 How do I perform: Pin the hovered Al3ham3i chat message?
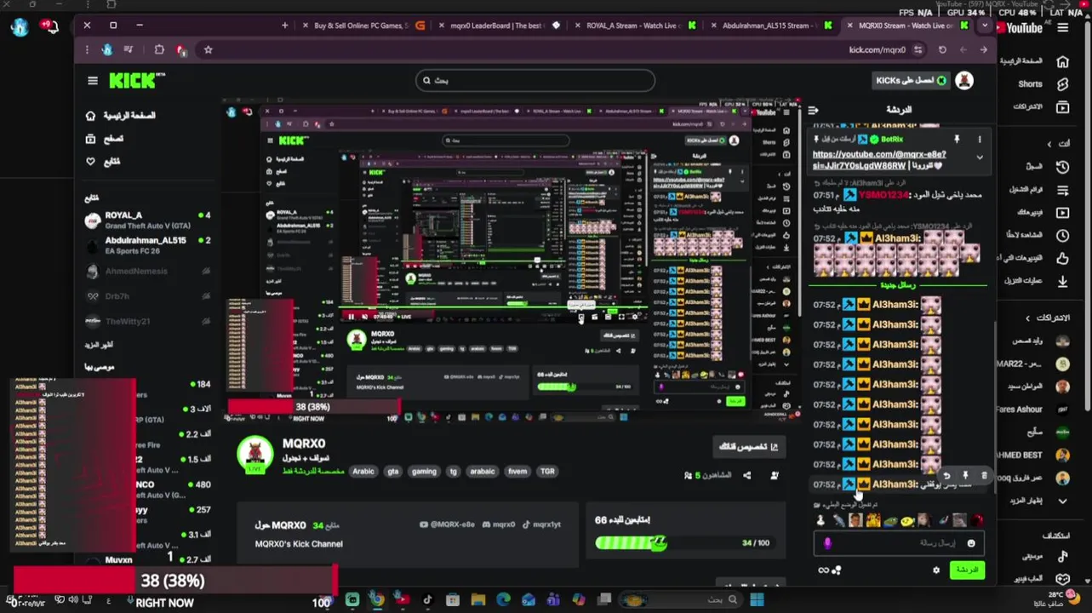[x=965, y=476]
